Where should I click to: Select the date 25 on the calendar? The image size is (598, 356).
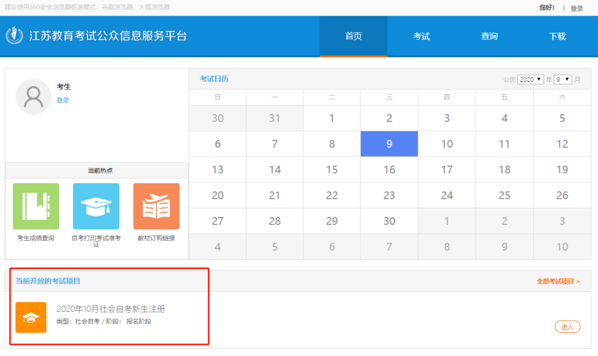504,195
